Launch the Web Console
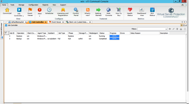This screenshot has width=189, height=104. click(x=109, y=12)
